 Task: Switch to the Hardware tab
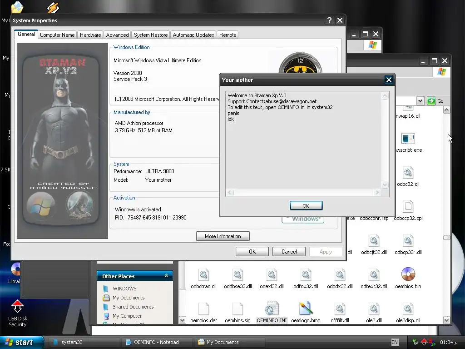[90, 35]
